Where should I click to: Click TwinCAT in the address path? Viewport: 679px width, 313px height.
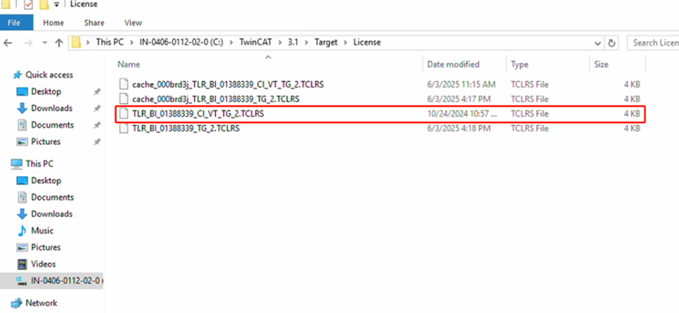coord(255,42)
